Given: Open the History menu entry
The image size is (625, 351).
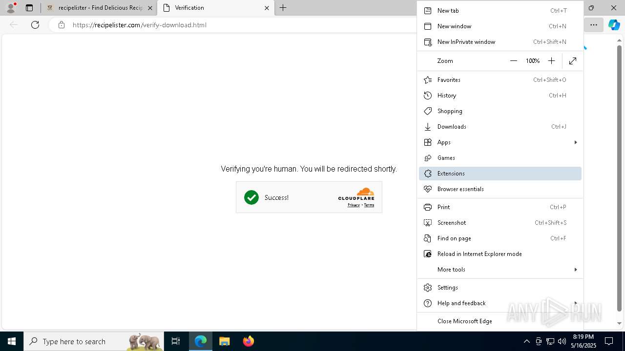Looking at the screenshot, I should (x=500, y=96).
